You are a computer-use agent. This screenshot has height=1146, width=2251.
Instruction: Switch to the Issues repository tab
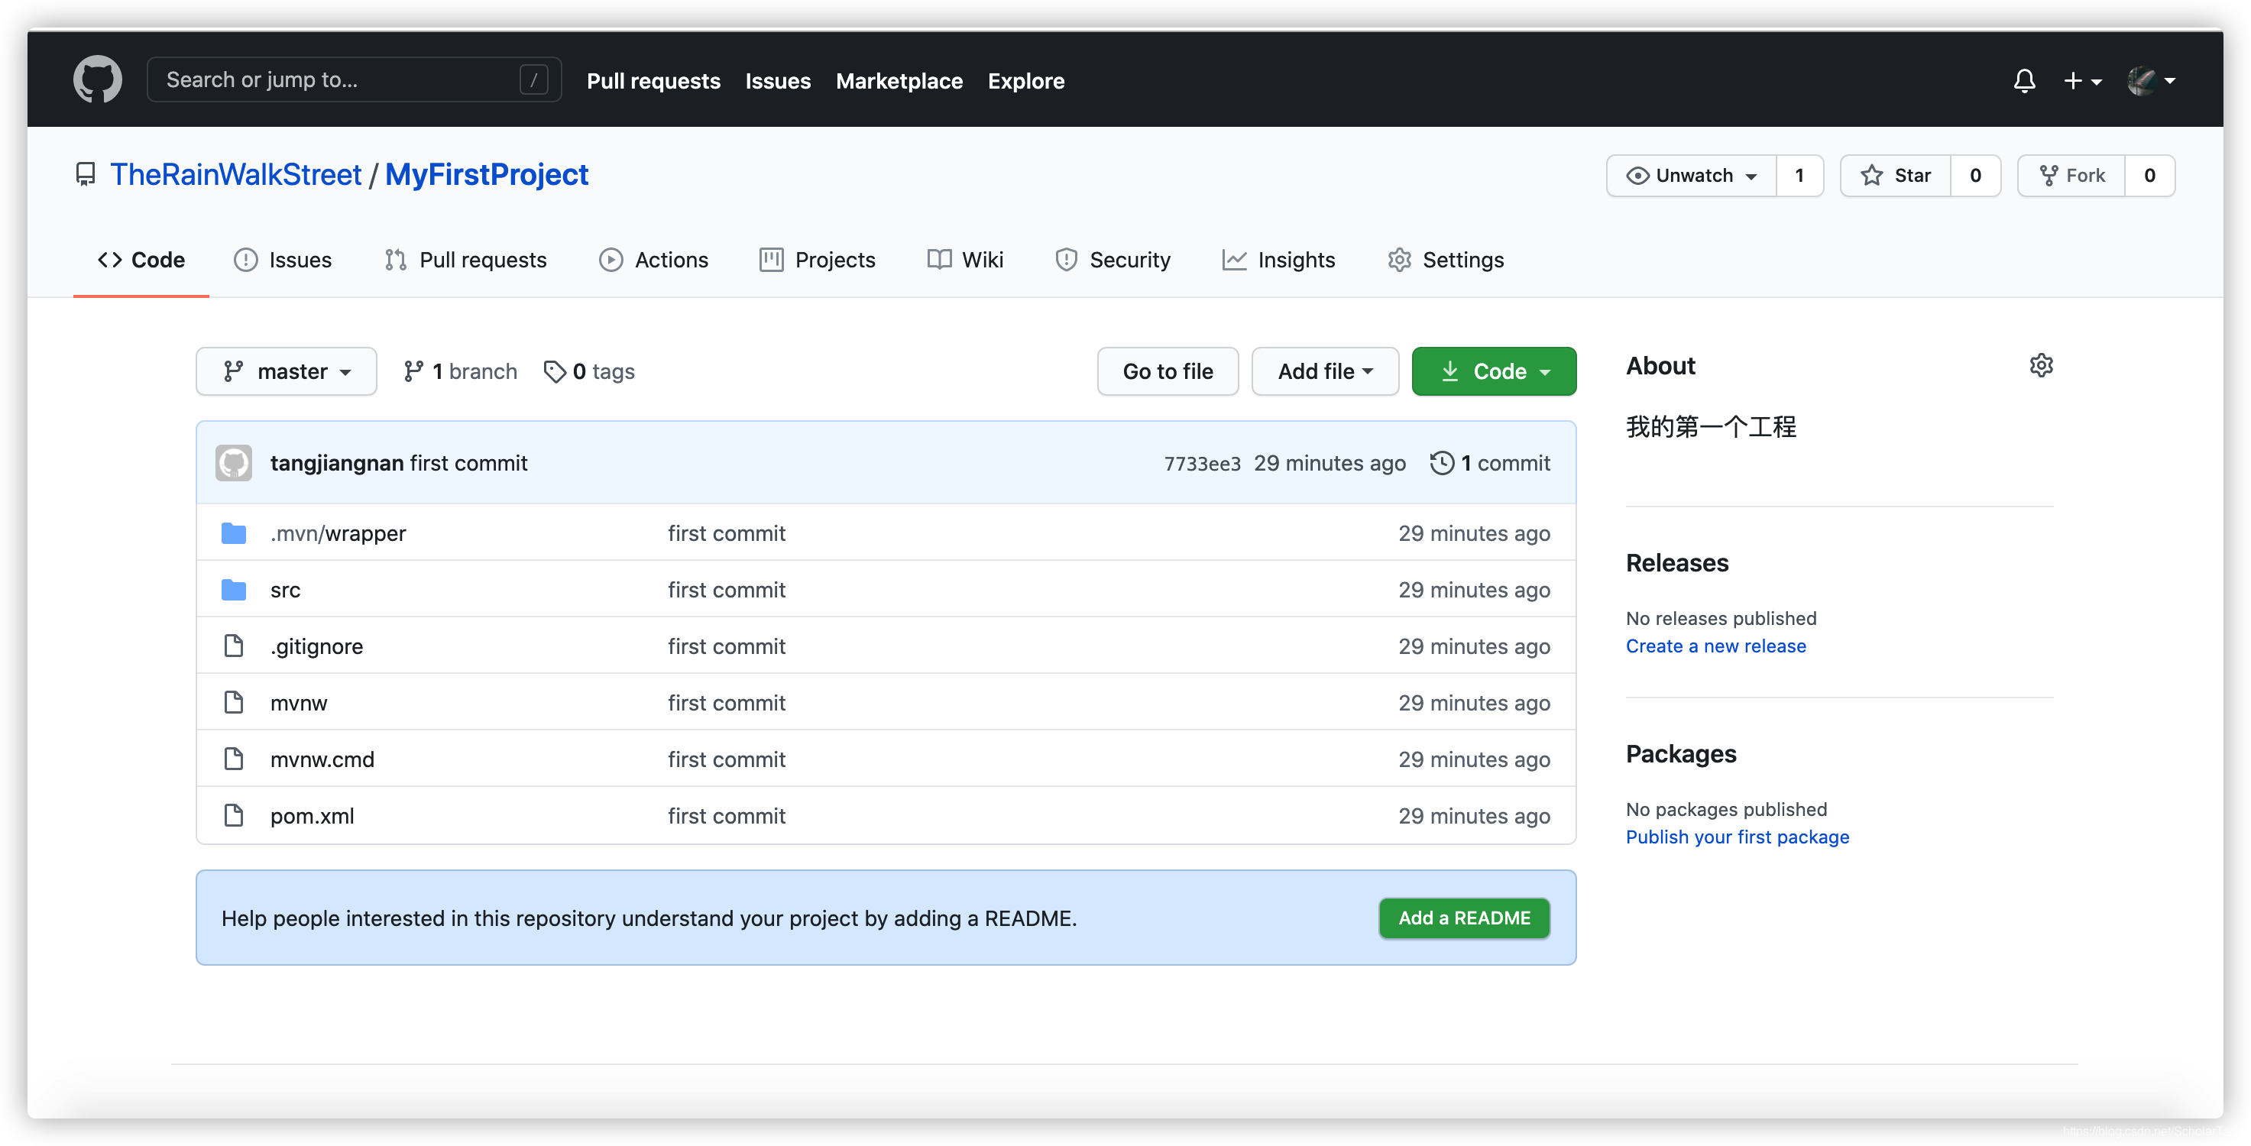point(282,260)
